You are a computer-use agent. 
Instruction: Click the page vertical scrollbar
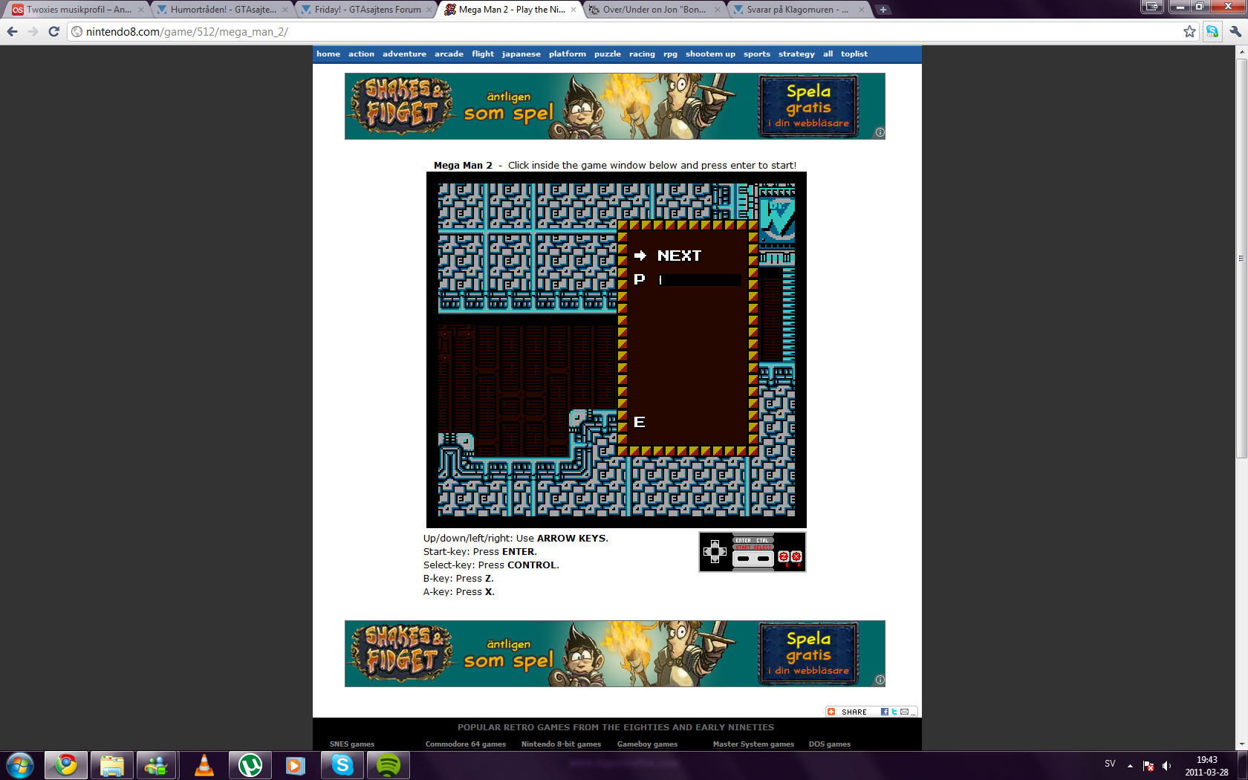pyautogui.click(x=1241, y=259)
